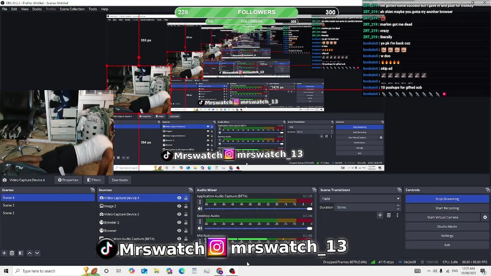Open the Docks menu
The height and width of the screenshot is (276, 491).
coord(37,9)
